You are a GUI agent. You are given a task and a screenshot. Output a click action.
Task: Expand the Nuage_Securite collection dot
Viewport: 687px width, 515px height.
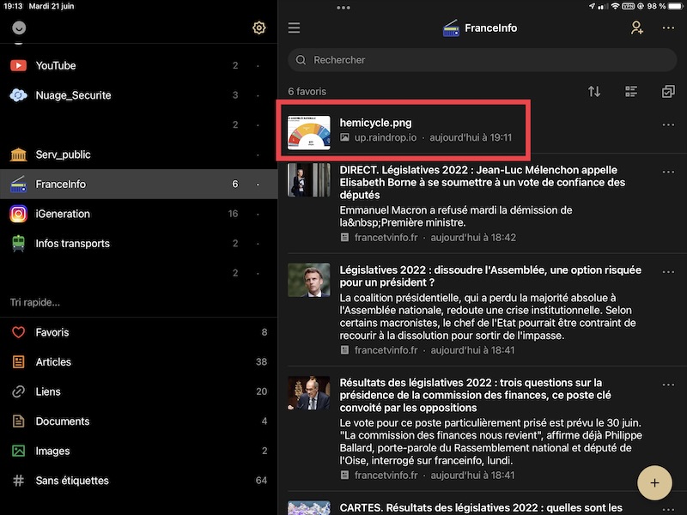point(258,95)
